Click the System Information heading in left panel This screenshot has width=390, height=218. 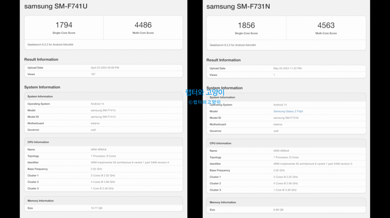pos(42,87)
